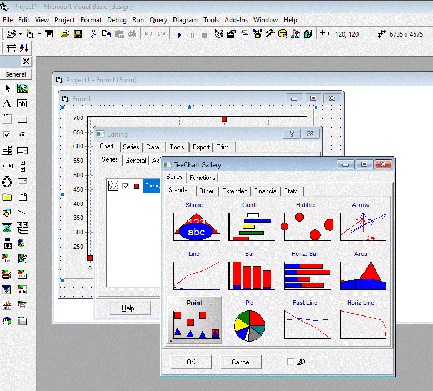Open the Properties Window toolbar icon

pos(232,34)
